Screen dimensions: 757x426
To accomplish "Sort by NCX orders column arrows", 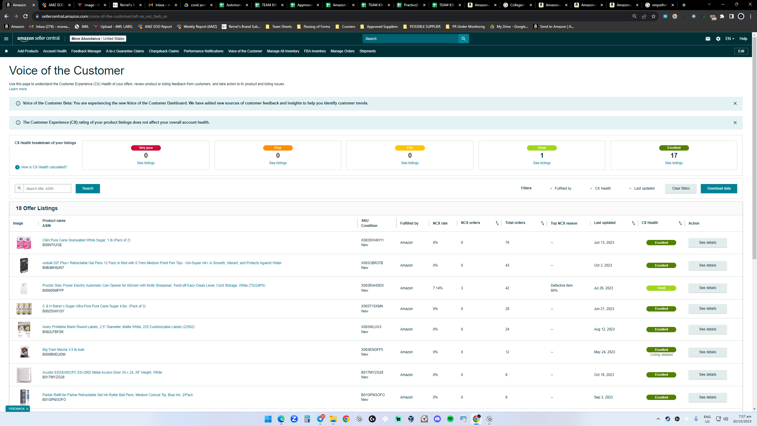I will 497,223.
